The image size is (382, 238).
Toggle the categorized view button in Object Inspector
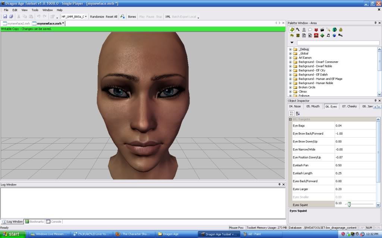(x=292, y=113)
